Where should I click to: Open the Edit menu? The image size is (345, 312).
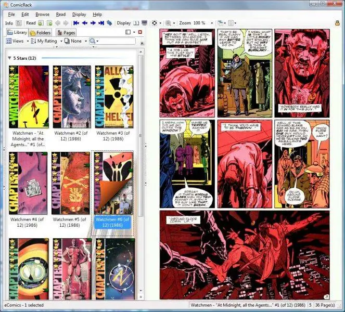tap(25, 15)
